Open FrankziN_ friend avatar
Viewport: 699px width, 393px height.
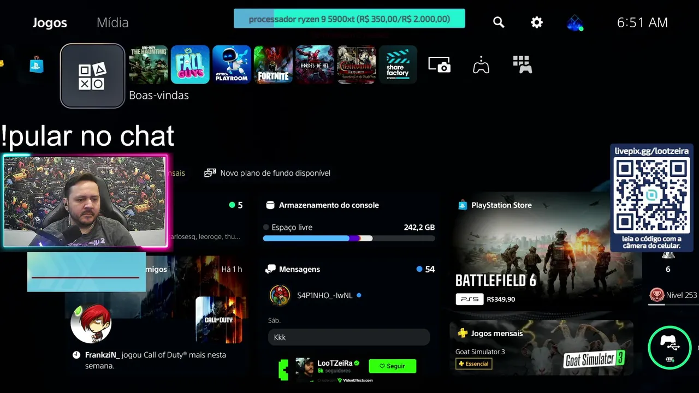[x=91, y=324]
